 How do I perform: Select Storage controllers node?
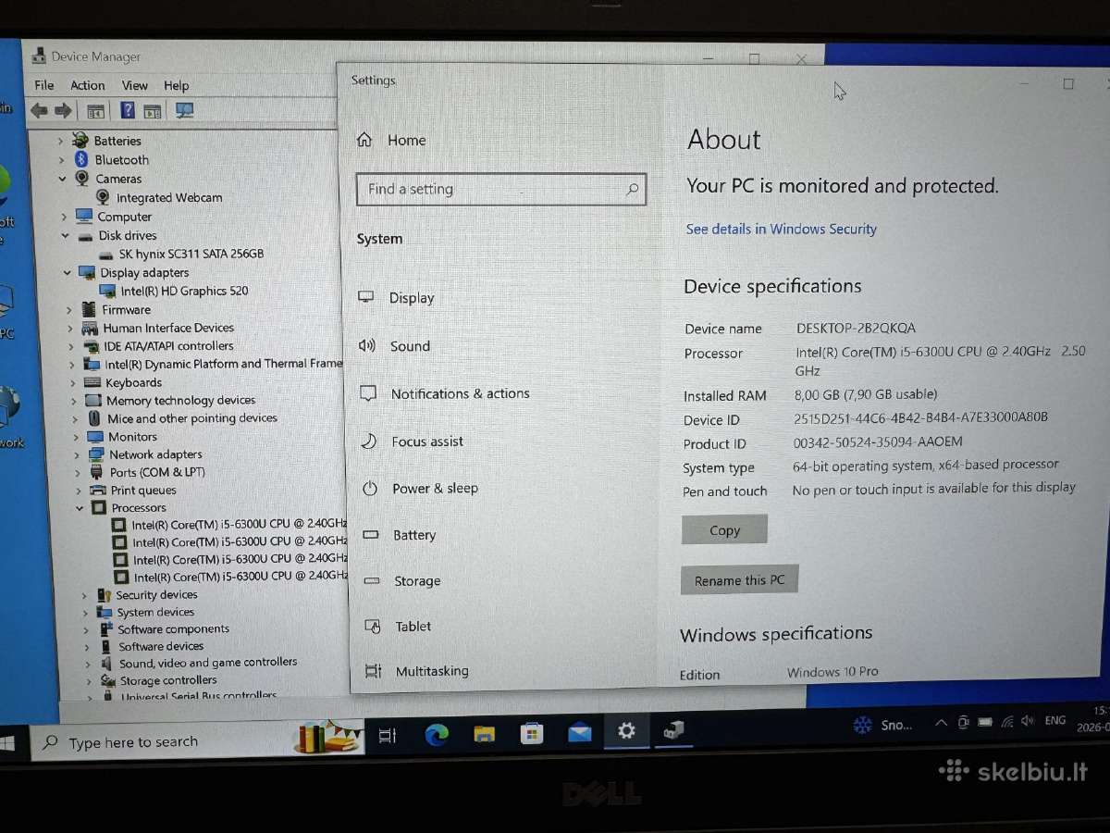tap(167, 680)
